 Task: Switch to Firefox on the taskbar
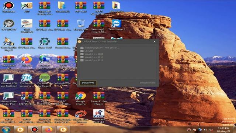tap(49, 130)
